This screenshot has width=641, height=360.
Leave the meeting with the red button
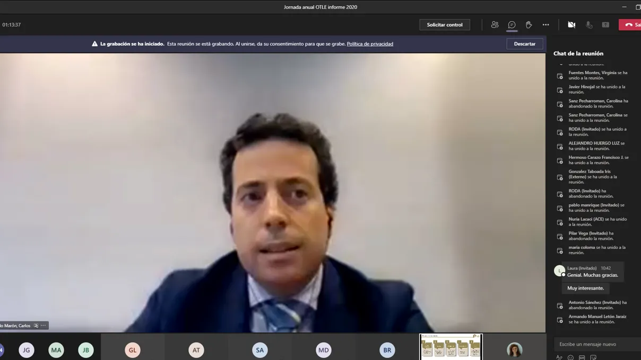(631, 25)
